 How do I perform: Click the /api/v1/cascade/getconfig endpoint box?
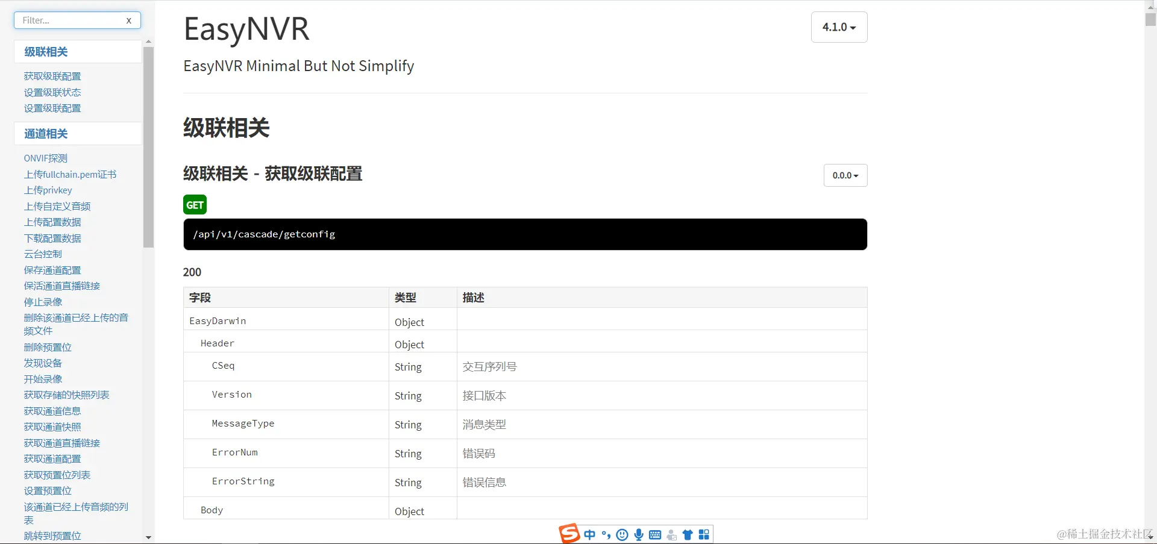click(x=525, y=234)
